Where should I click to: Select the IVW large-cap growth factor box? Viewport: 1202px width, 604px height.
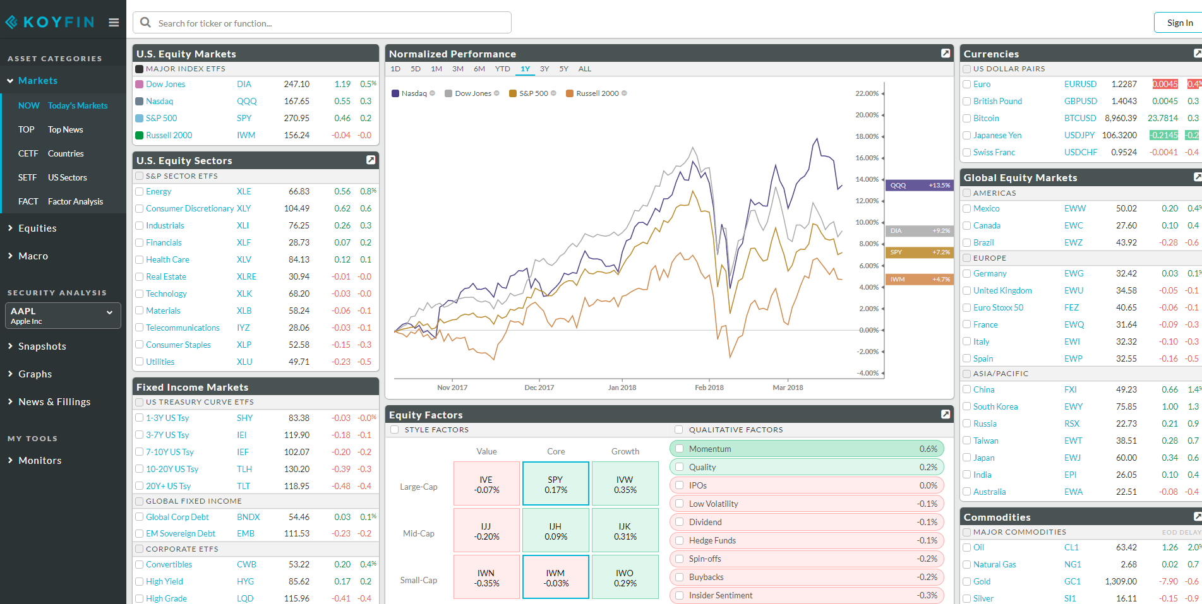click(x=625, y=484)
